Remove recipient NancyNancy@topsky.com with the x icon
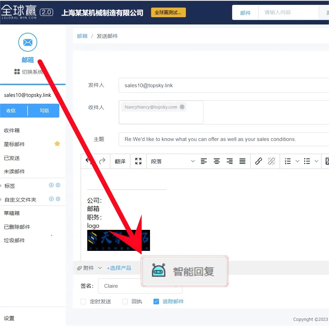This screenshot has width=329, height=326. pyautogui.click(x=182, y=107)
